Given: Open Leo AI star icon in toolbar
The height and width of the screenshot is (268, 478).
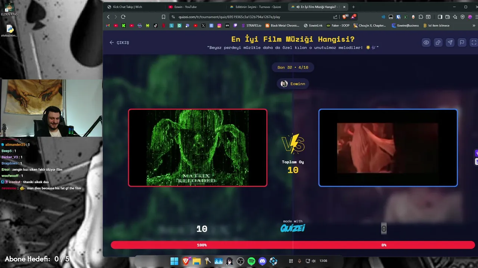Looking at the screenshot, I should pos(455,17).
